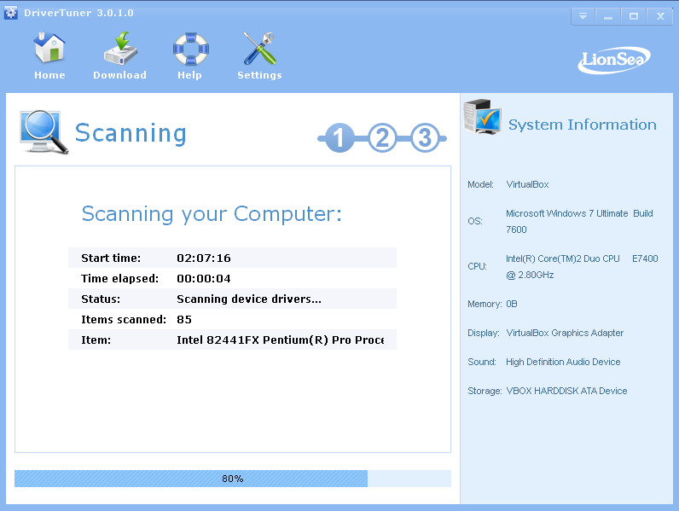
Task: Select step 1 circle indicator
Action: coord(339,137)
